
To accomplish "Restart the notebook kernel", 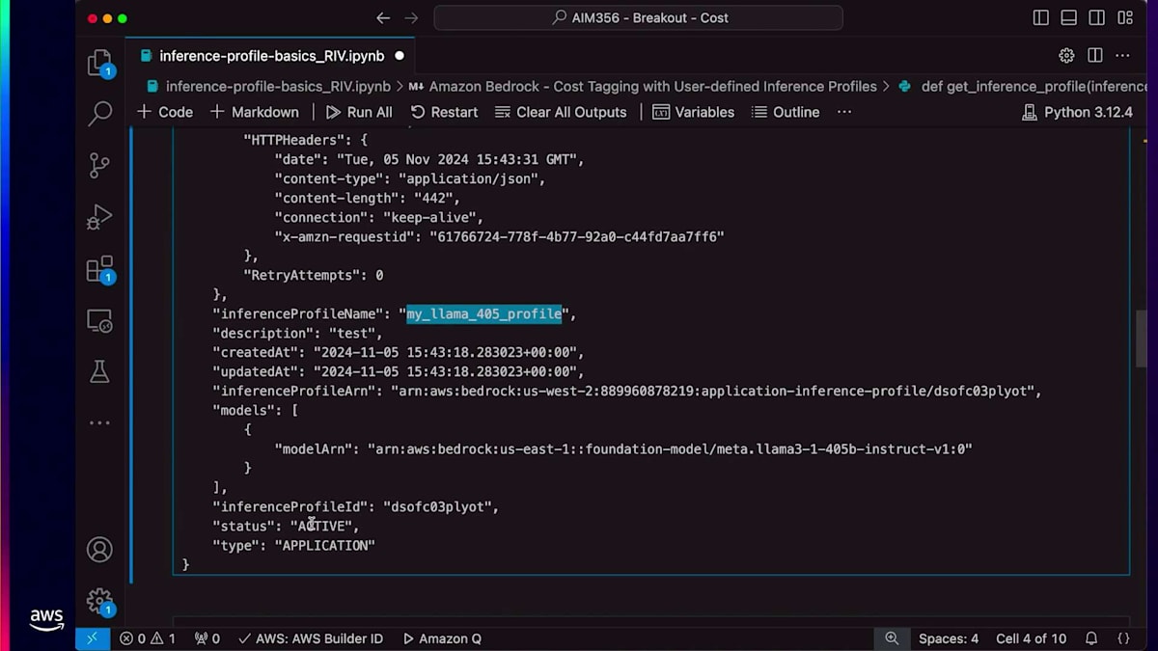I will coord(444,112).
